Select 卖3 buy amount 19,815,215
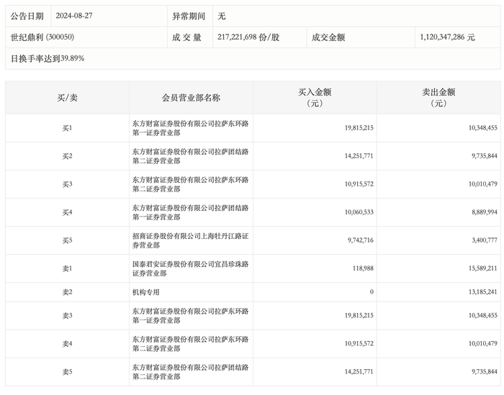 (x=359, y=315)
